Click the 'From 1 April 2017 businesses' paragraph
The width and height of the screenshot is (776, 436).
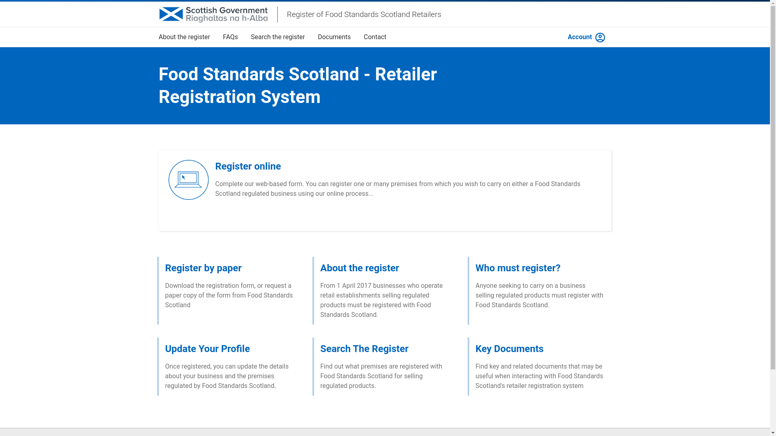pos(381,300)
